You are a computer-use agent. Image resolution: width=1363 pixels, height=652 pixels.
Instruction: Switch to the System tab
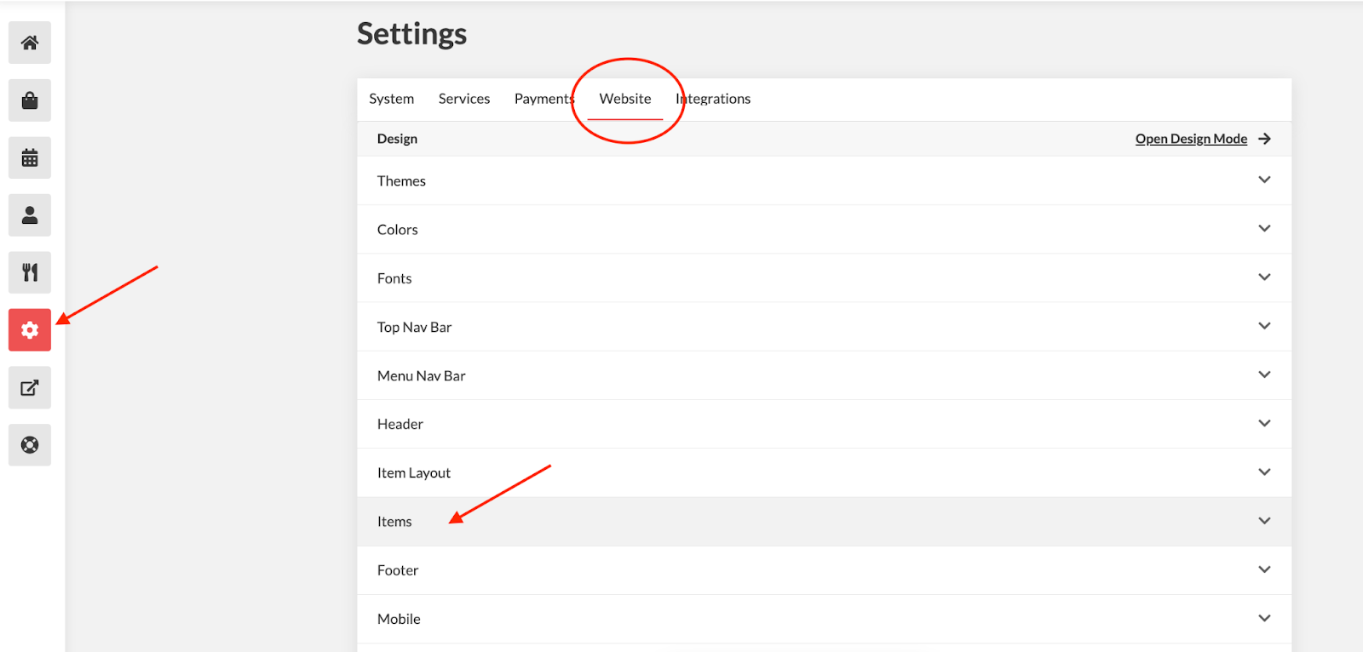pyautogui.click(x=391, y=99)
